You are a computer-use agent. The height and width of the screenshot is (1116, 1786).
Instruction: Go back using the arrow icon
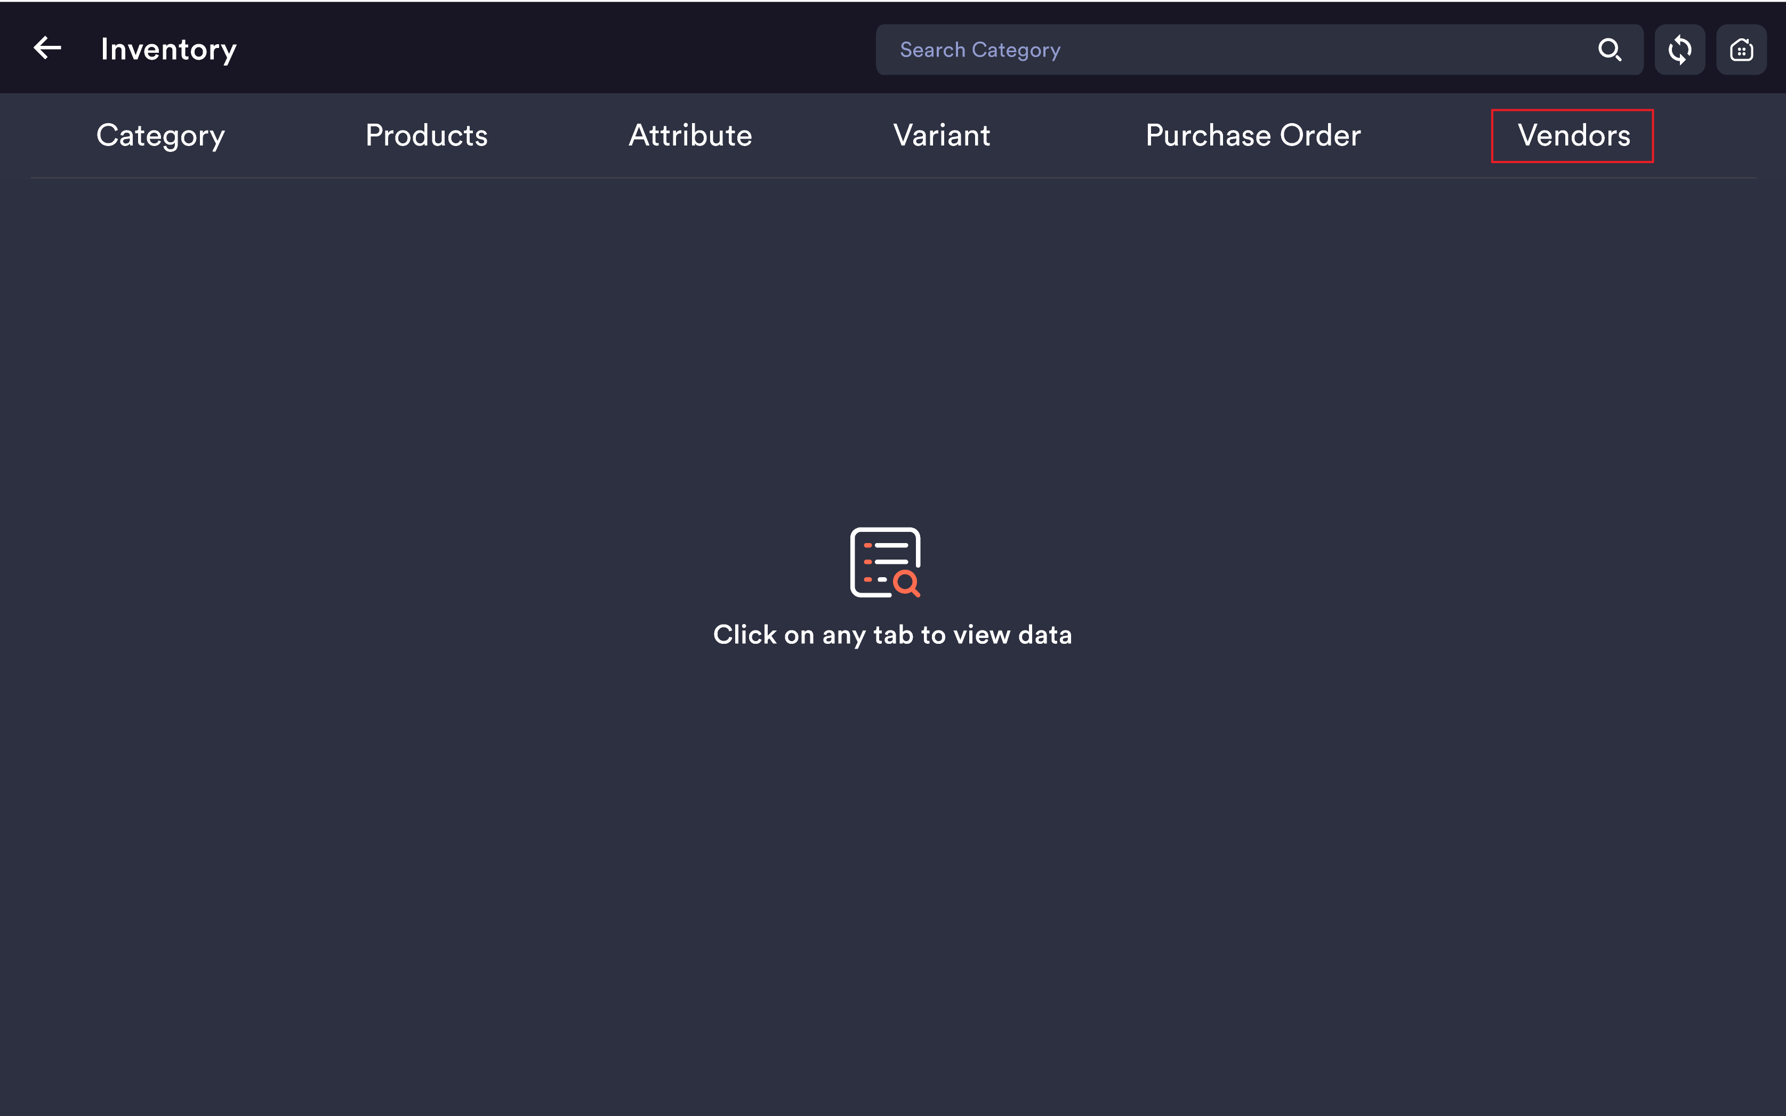(x=47, y=48)
